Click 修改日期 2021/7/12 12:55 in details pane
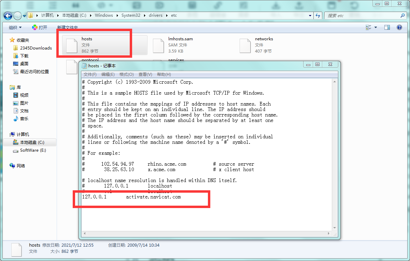This screenshot has height=261, width=410. point(68,245)
